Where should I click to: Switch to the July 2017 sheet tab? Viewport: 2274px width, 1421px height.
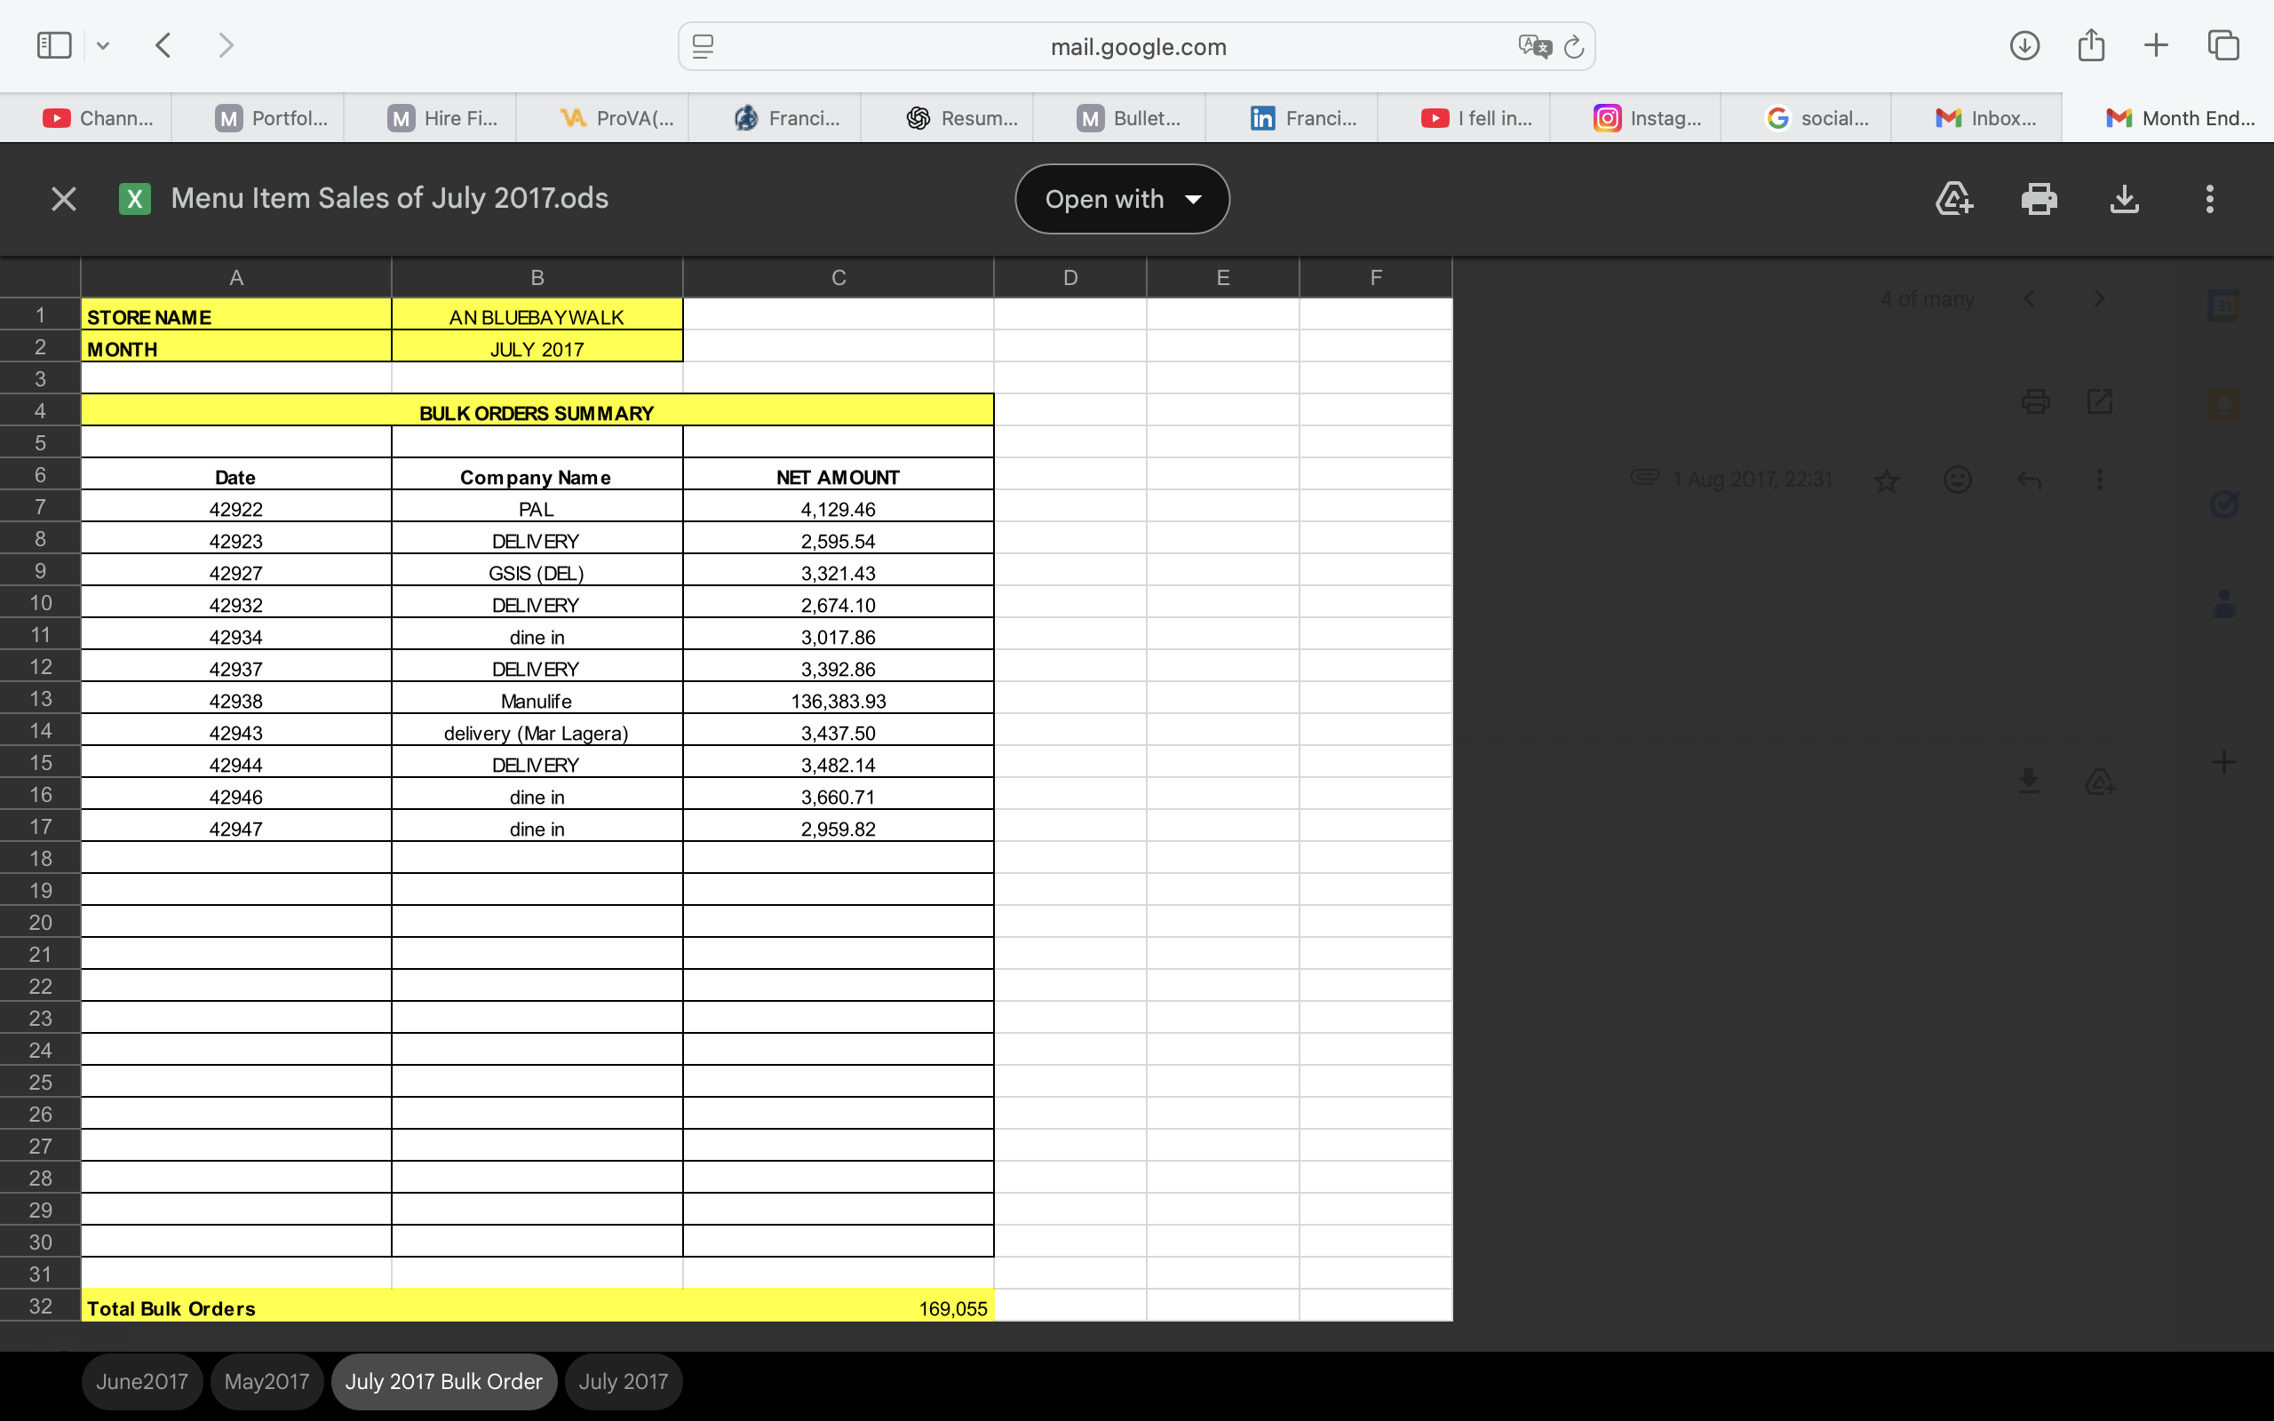(623, 1380)
